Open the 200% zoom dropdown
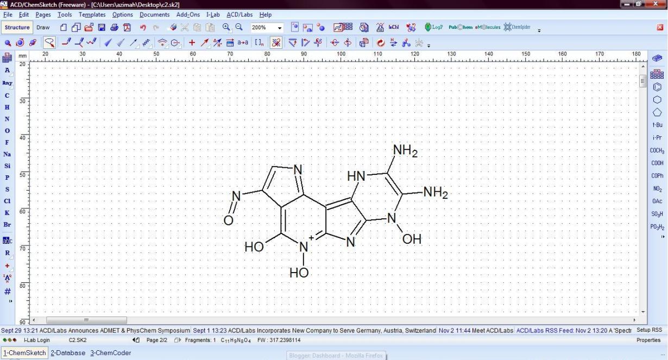The width and height of the screenshot is (668, 360). [x=280, y=28]
